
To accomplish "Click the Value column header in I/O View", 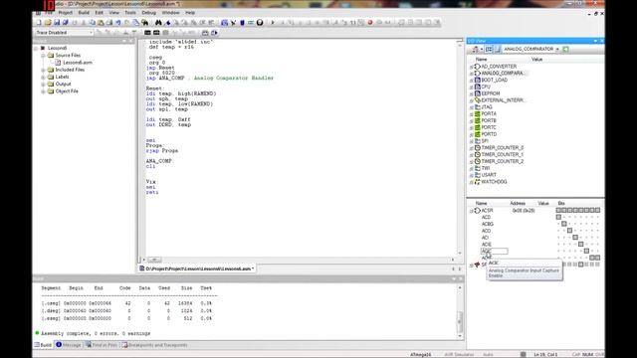I will click(x=536, y=60).
